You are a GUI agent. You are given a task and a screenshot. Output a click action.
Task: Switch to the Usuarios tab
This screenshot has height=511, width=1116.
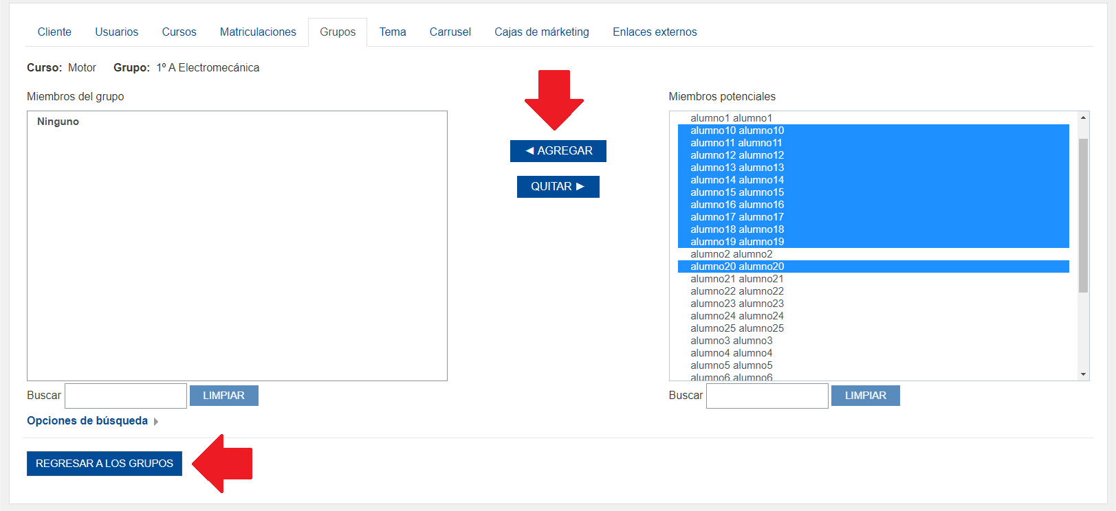click(x=116, y=32)
